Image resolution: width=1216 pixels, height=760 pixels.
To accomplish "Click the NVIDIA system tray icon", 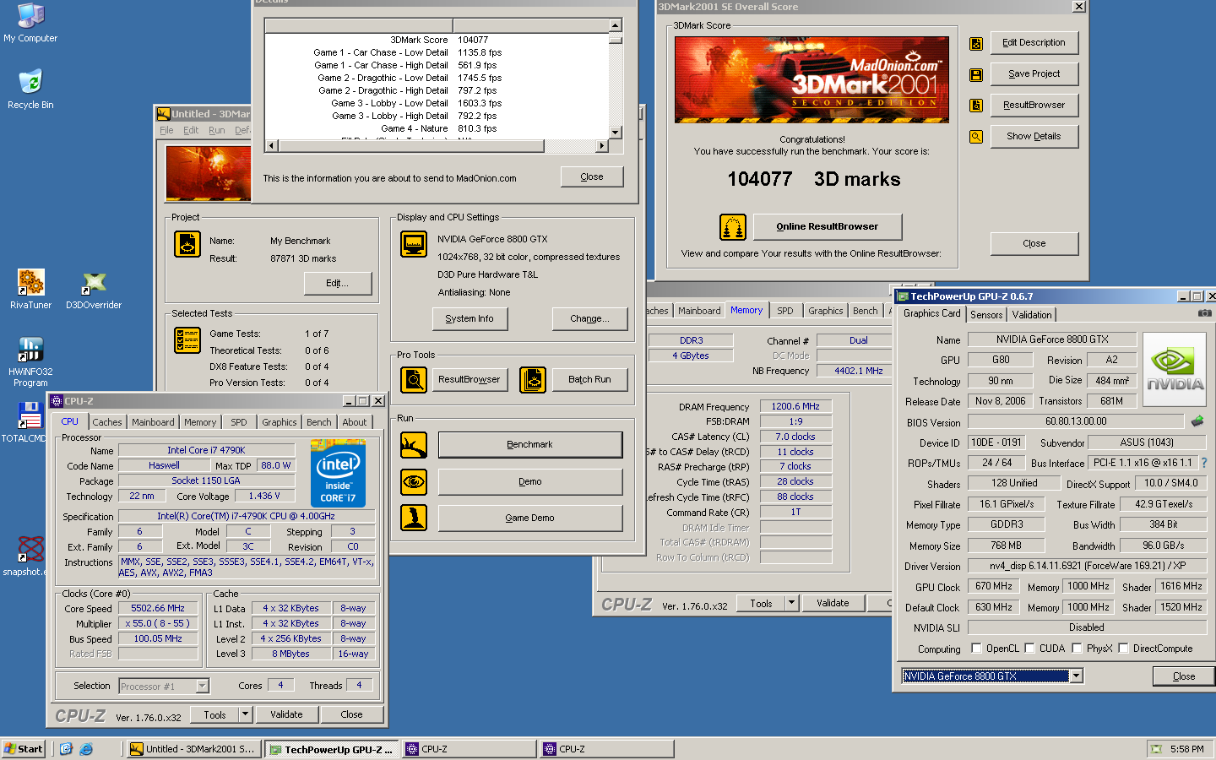I will (1156, 749).
